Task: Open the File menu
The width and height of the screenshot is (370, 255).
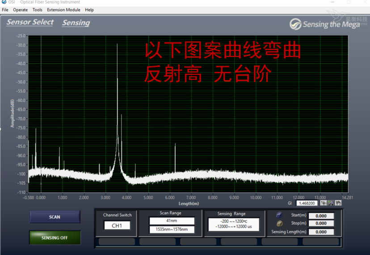Action: (x=5, y=10)
